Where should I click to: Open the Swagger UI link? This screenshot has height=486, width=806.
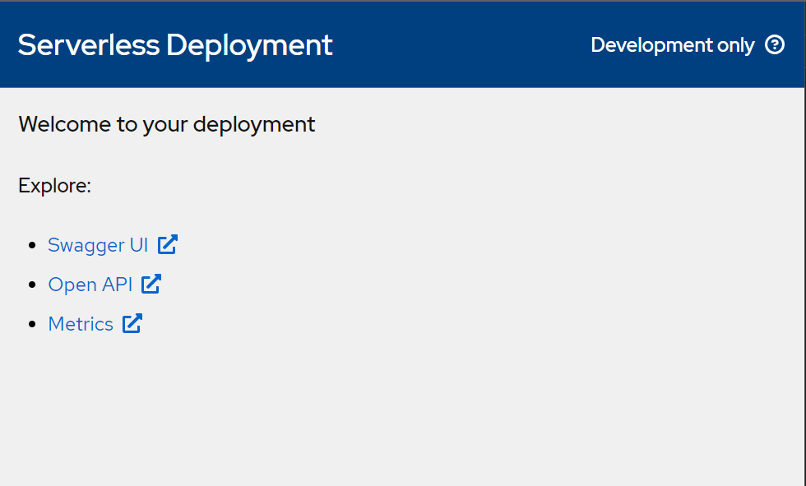[98, 244]
